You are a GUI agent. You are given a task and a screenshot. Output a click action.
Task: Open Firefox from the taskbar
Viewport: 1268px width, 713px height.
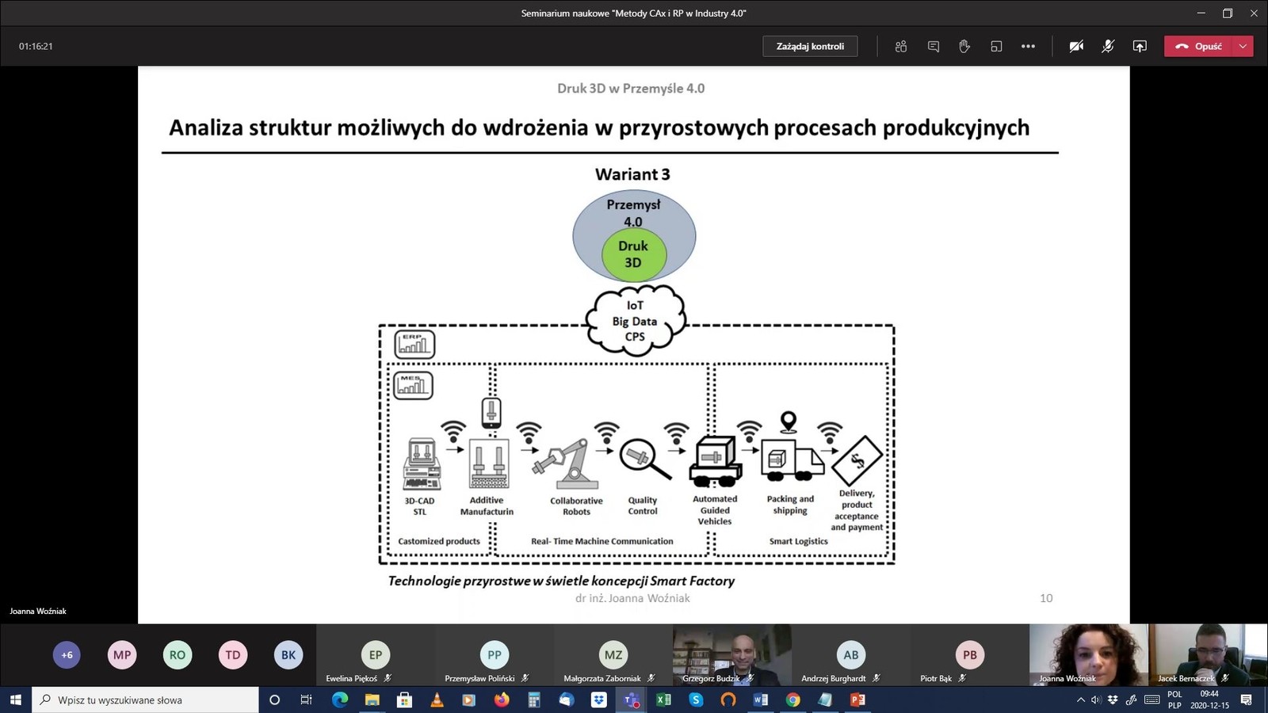pyautogui.click(x=502, y=700)
